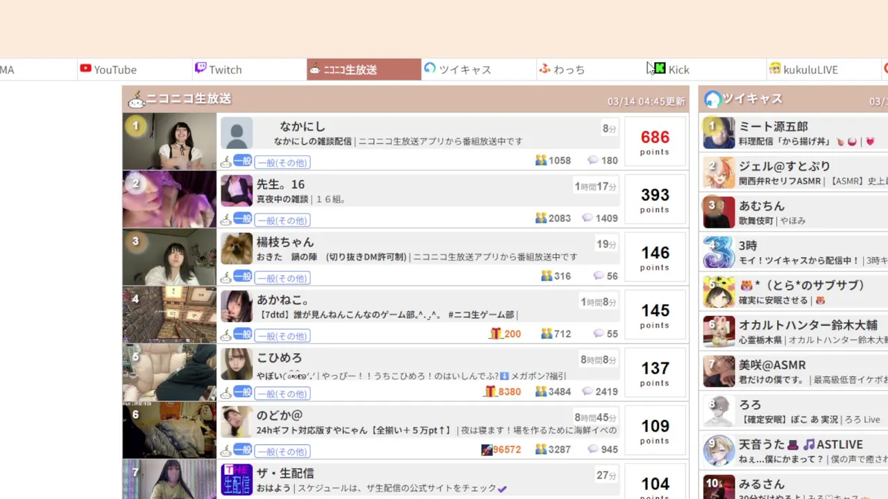This screenshot has height=499, width=888.
Task: Click viewer count icon showing 1058
Action: 541,160
